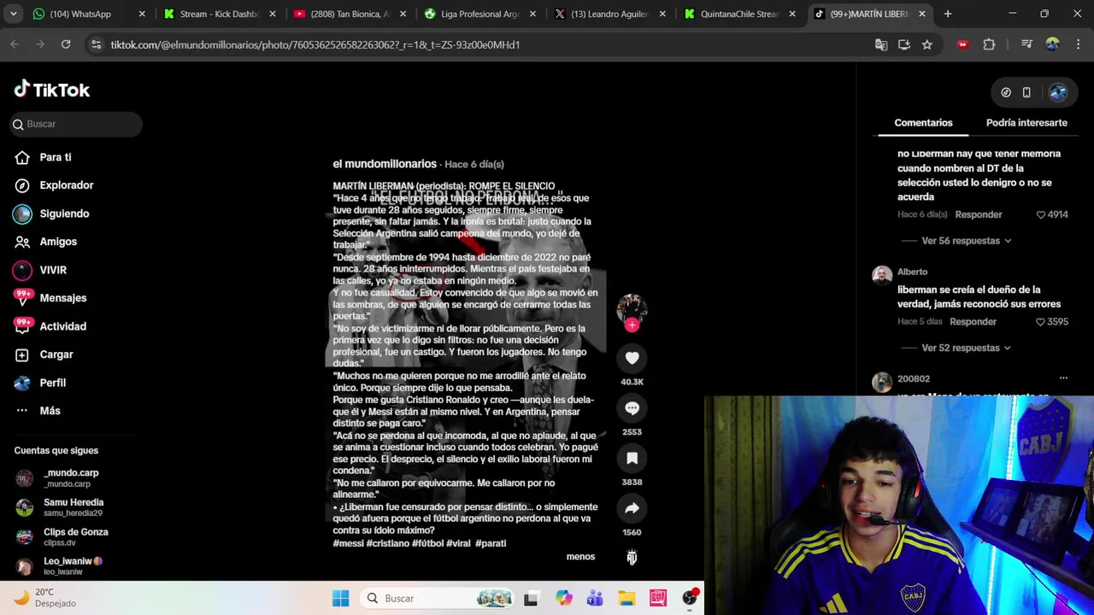The width and height of the screenshot is (1094, 615).
Task: Like the post with heart icon
Action: (x=632, y=358)
